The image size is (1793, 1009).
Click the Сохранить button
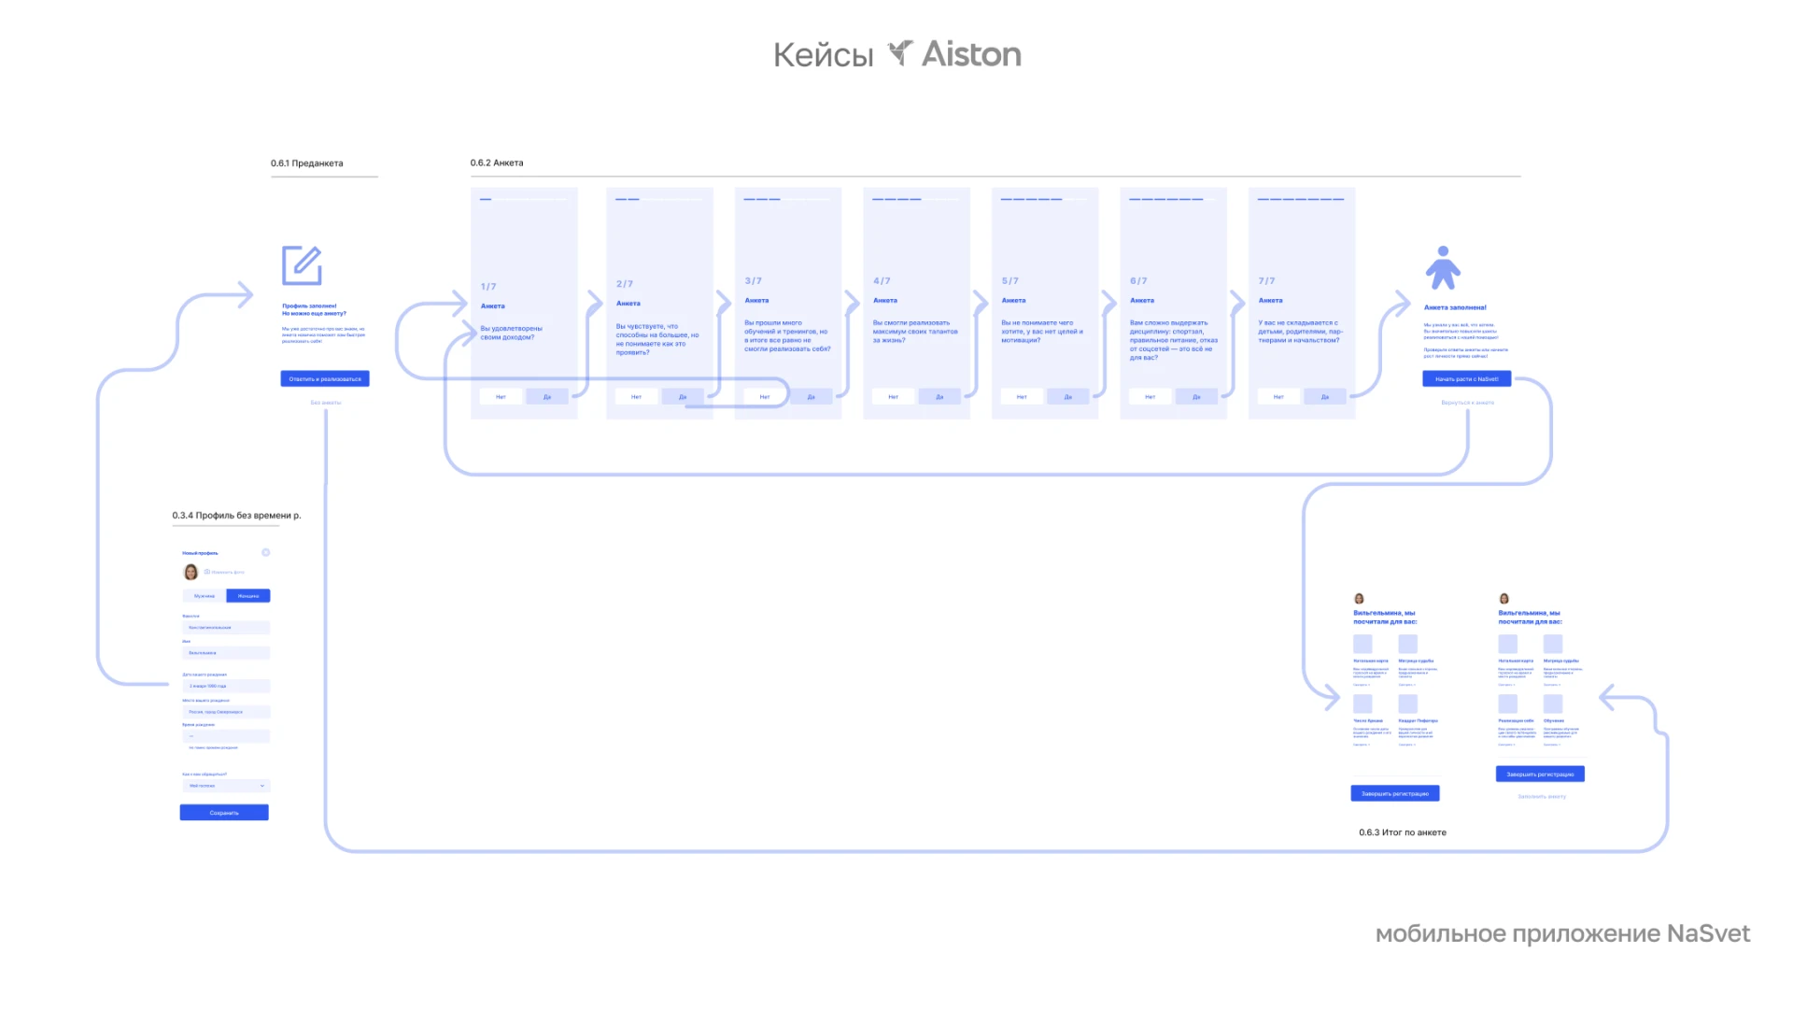(x=224, y=813)
